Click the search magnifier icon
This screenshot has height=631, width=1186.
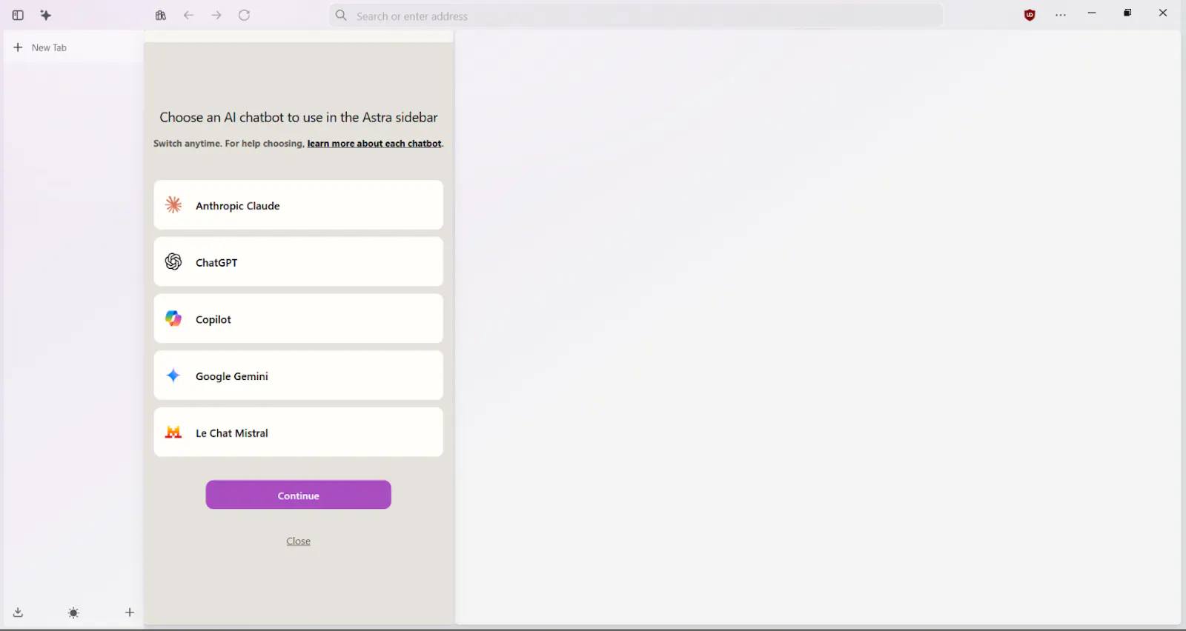point(341,15)
